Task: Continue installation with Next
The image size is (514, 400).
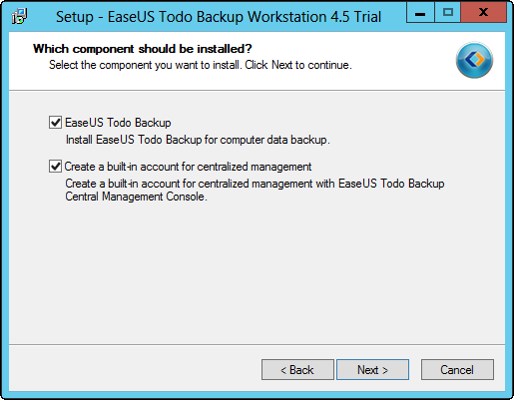Action: point(372,369)
